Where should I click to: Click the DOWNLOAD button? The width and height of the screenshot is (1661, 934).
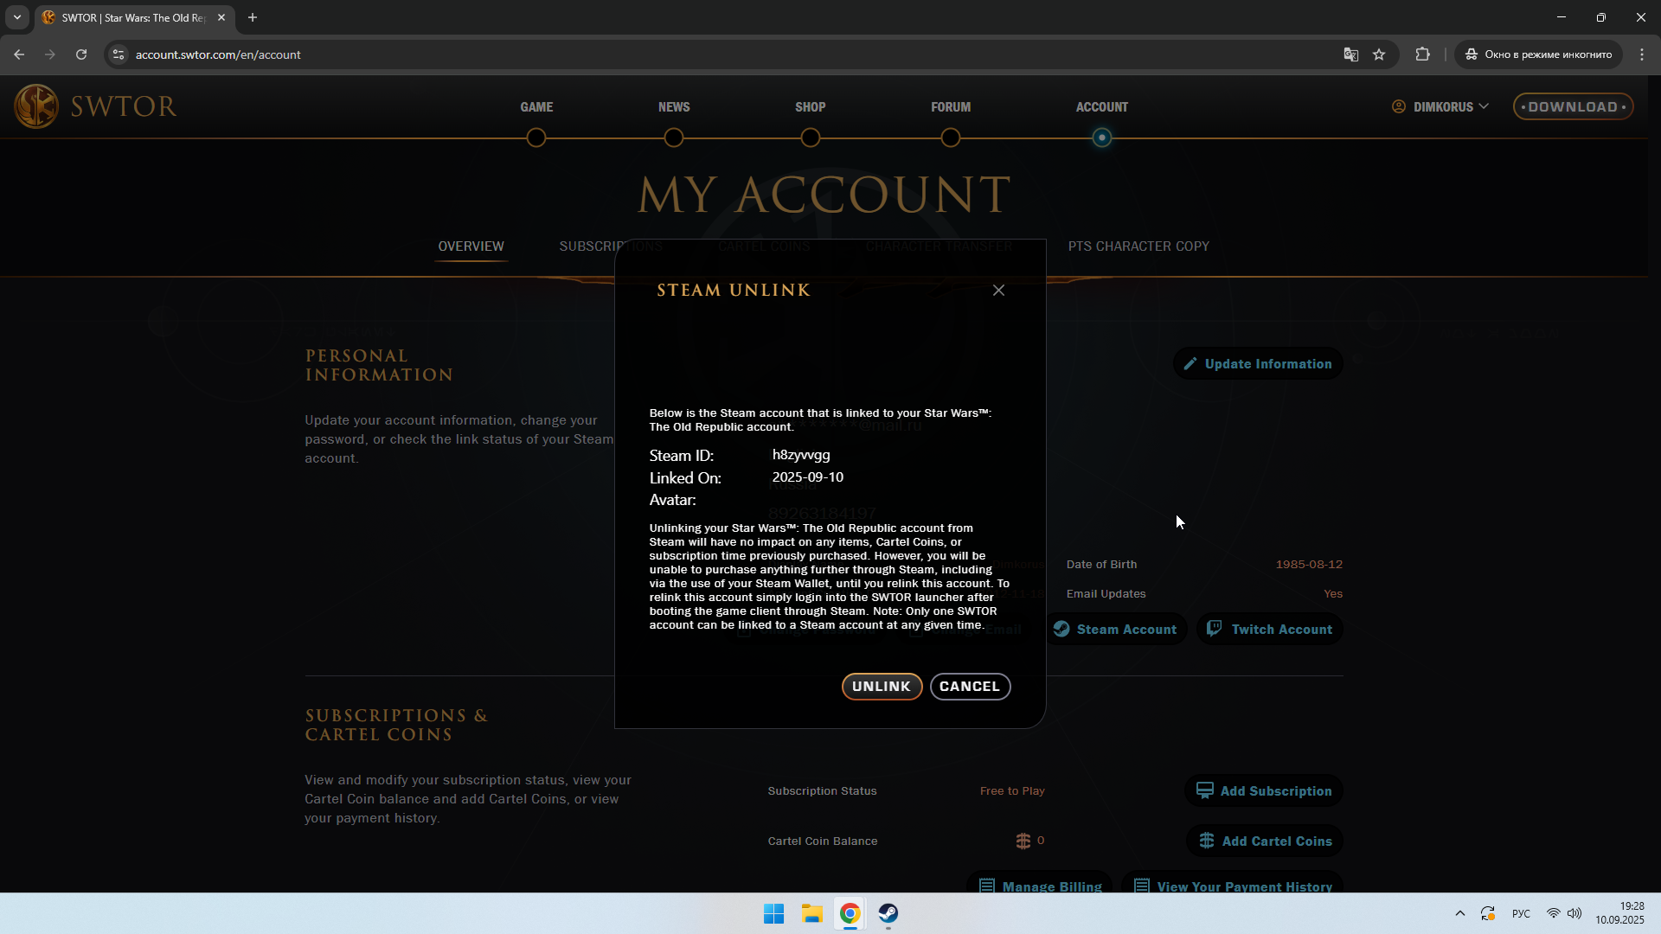[x=1573, y=107]
